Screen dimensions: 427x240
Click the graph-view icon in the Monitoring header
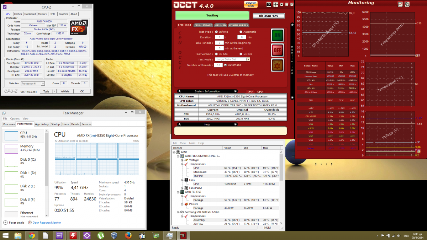[400, 4]
